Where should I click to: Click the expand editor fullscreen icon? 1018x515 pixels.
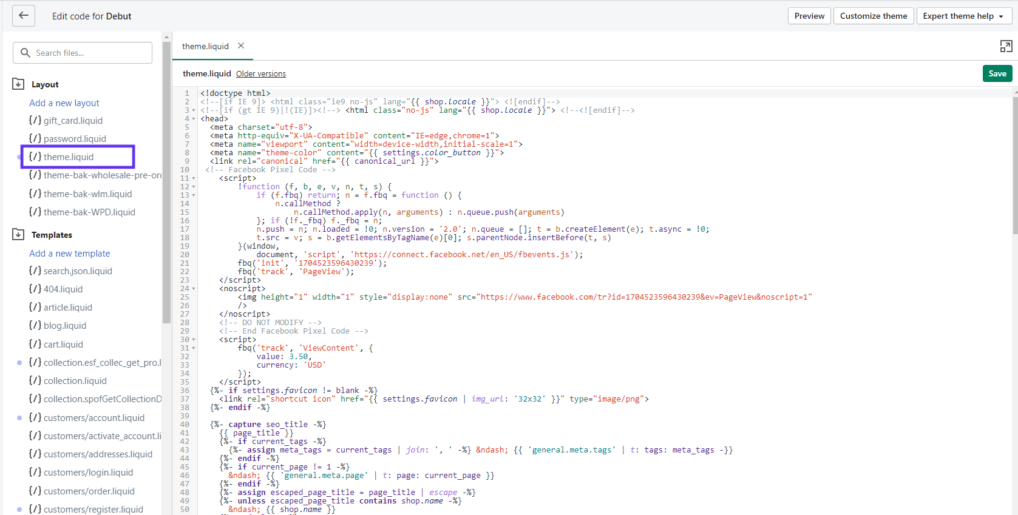pos(1006,46)
